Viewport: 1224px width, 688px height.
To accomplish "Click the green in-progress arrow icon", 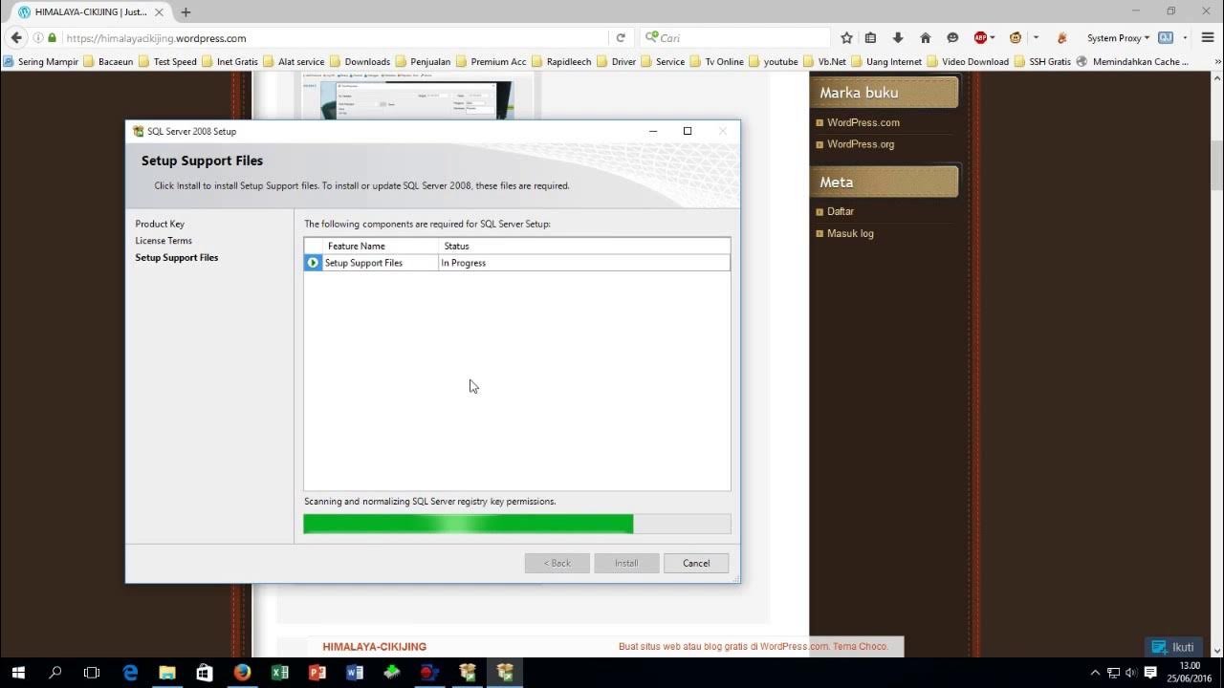I will pyautogui.click(x=313, y=263).
